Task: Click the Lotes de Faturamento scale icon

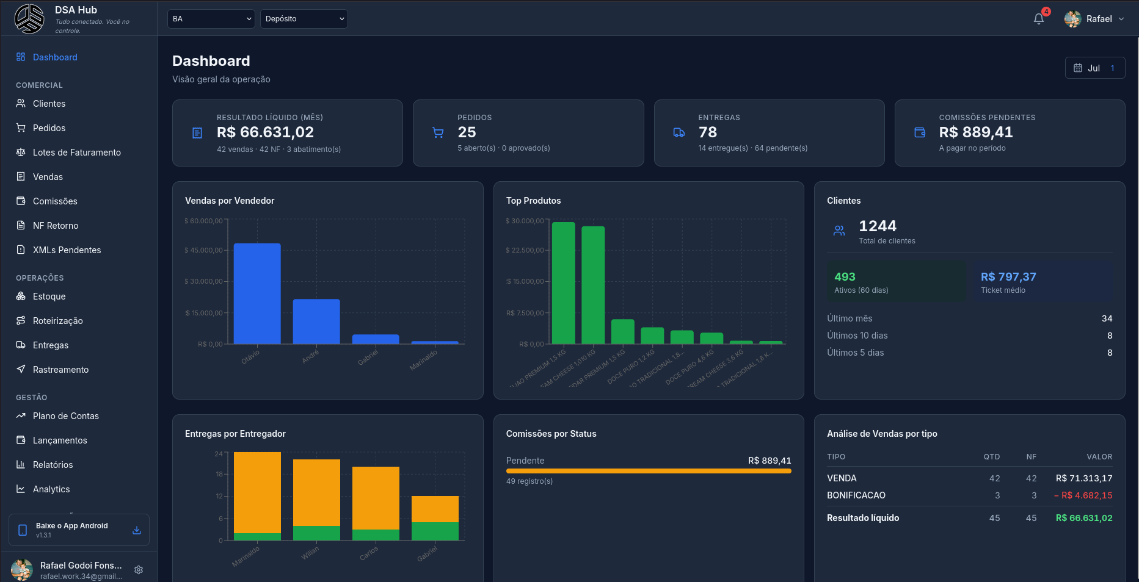Action: point(21,153)
